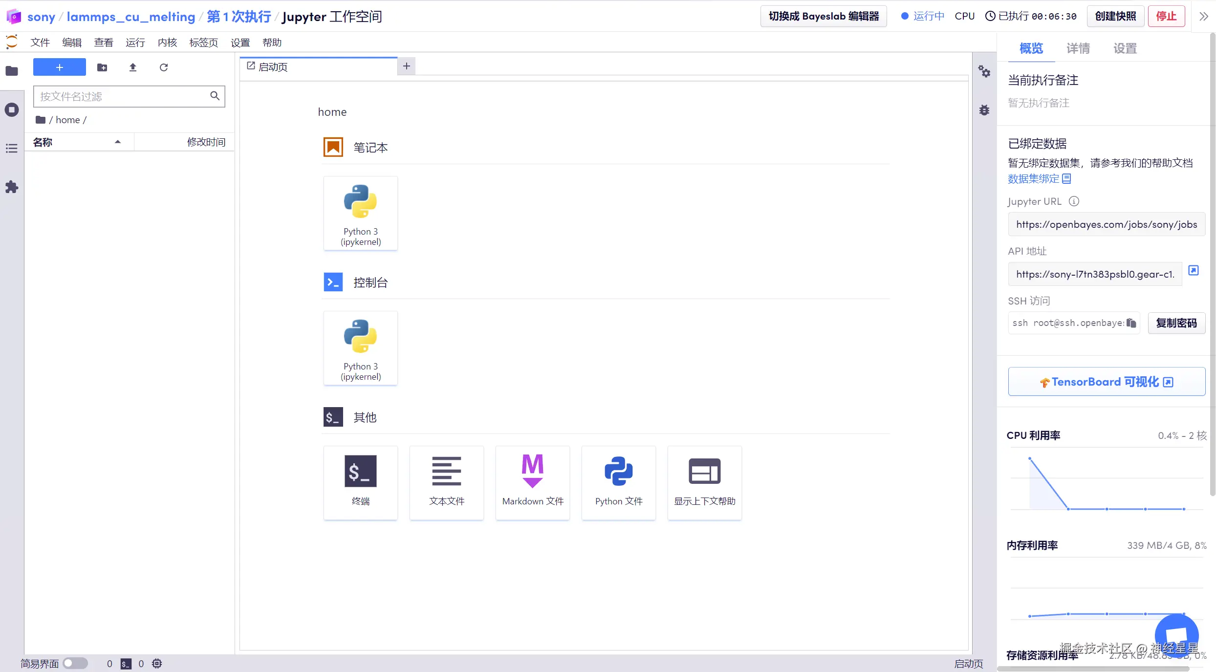
Task: Open the extension manager puzzle icon
Action: pos(12,187)
